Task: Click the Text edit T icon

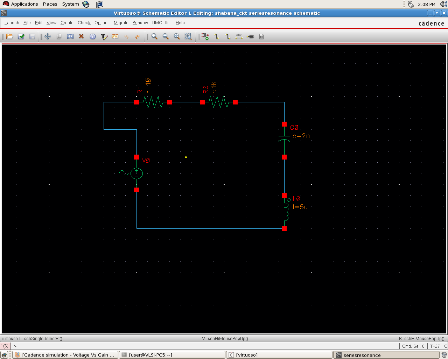Action: [104, 36]
